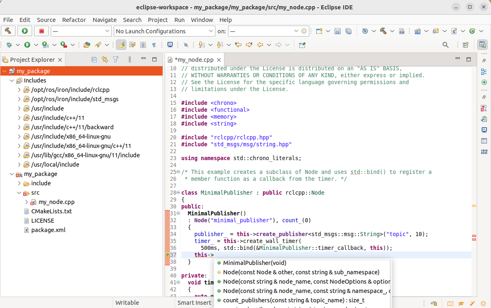Create a new C++ class via toolbar icon
The image size is (491, 308).
pyautogui.click(x=471, y=31)
